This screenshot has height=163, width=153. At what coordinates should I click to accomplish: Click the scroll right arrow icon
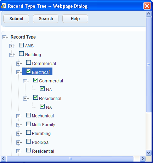[x=142, y=158]
